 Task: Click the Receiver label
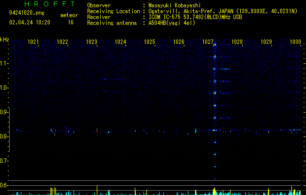coord(99,17)
